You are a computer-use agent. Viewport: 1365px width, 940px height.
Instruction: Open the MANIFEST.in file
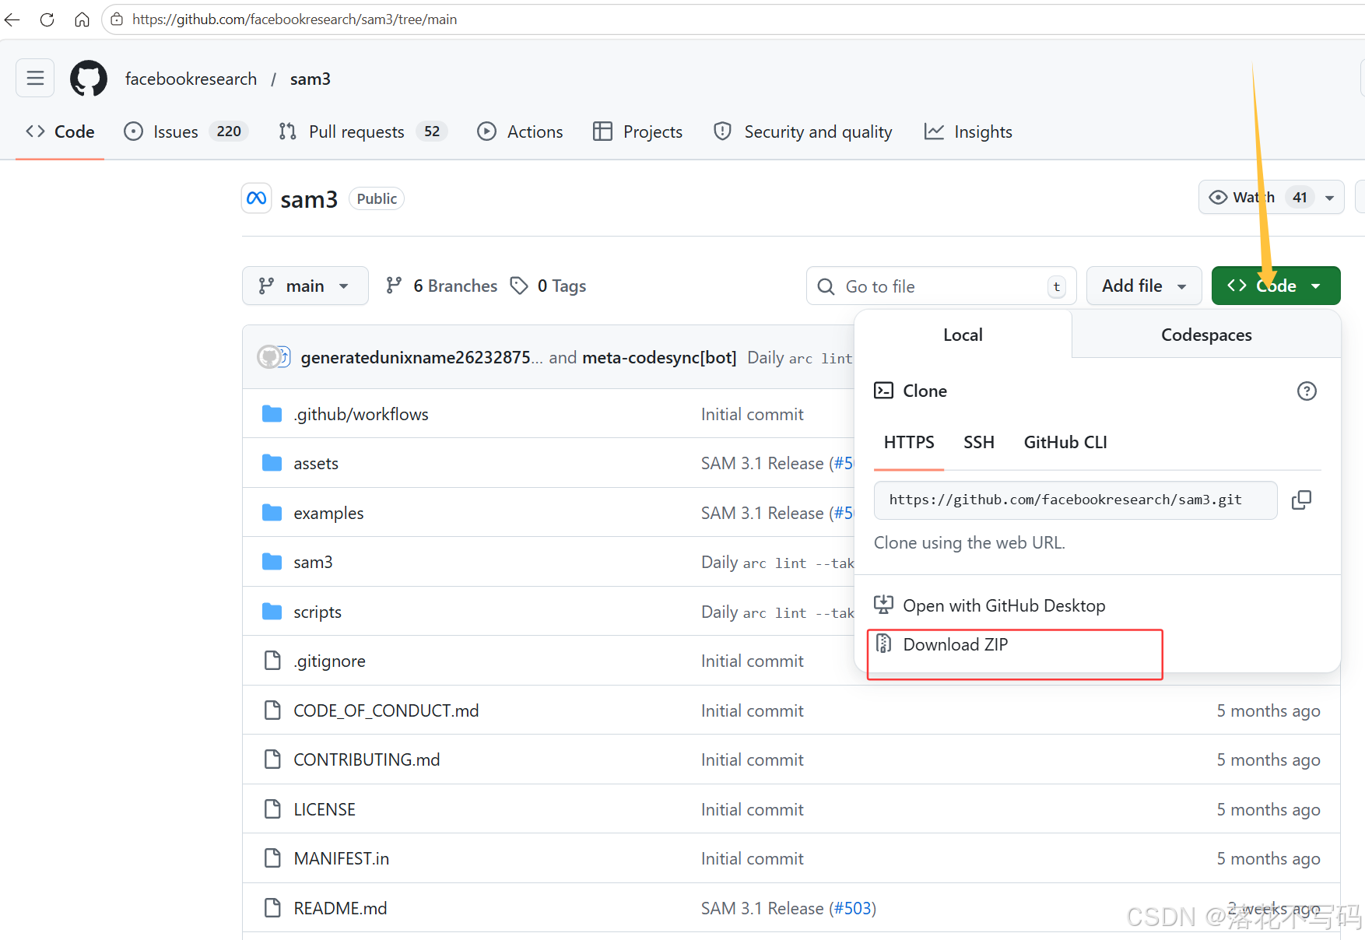coord(342,858)
